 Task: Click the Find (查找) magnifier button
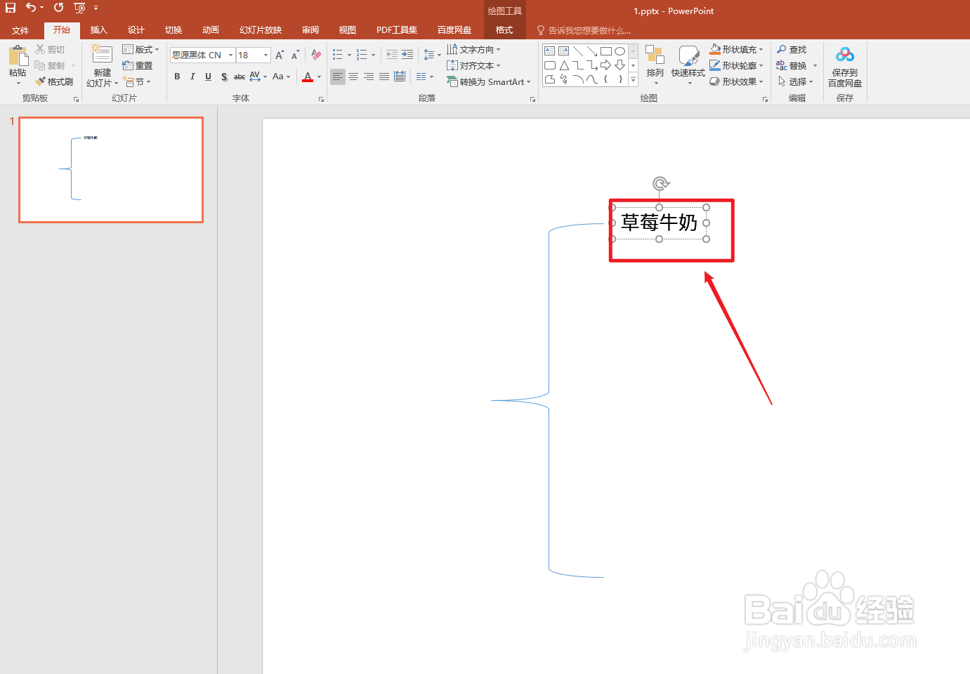click(x=792, y=49)
